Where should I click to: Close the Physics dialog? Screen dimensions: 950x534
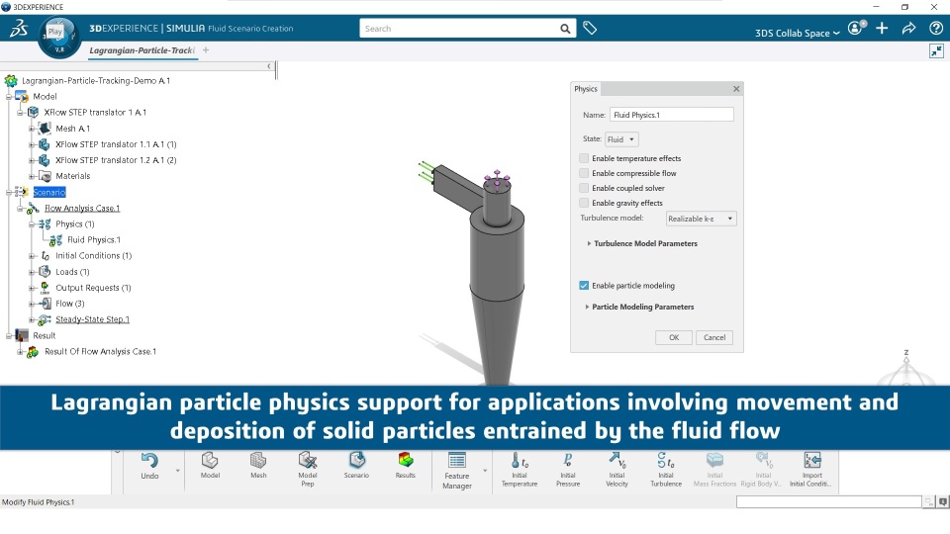click(736, 89)
